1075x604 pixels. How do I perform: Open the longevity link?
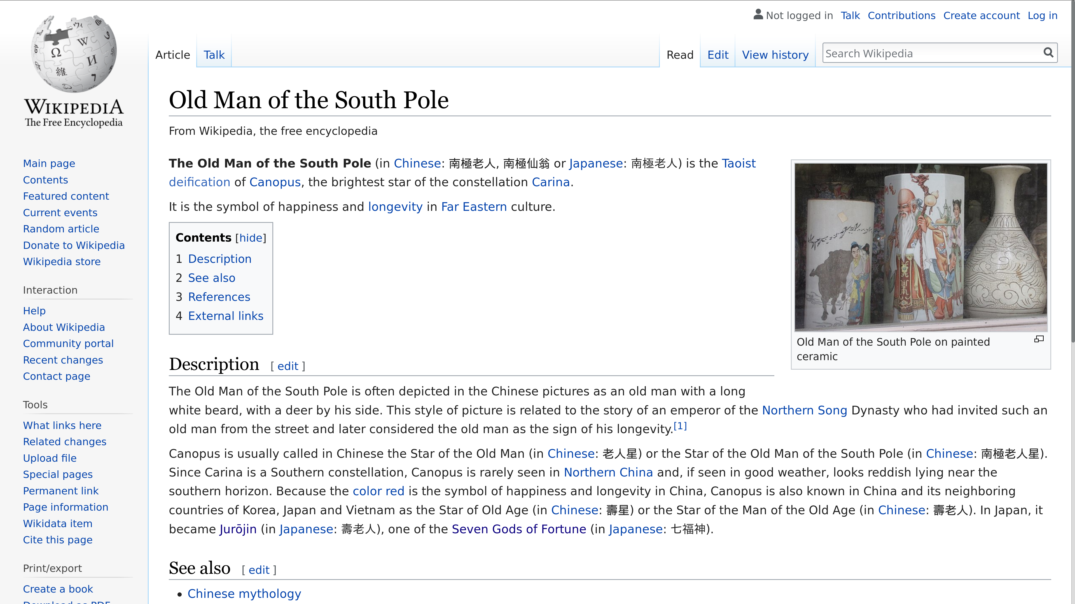click(x=395, y=207)
